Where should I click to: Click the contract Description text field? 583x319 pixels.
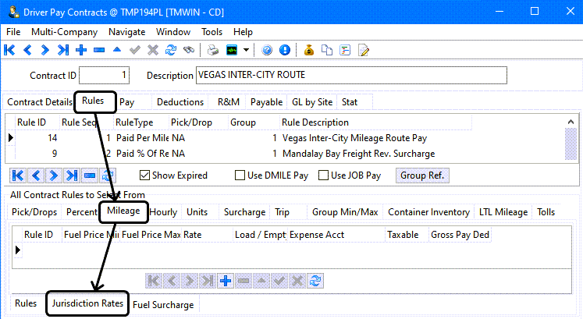pos(351,75)
